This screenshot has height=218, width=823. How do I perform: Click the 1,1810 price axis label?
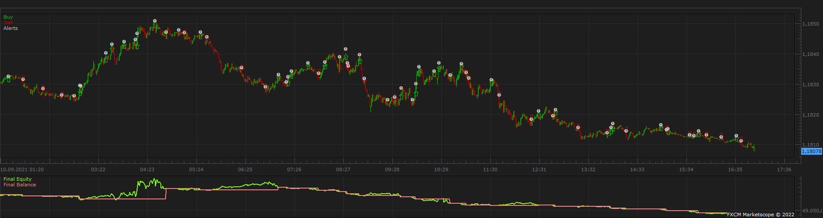[x=811, y=145]
